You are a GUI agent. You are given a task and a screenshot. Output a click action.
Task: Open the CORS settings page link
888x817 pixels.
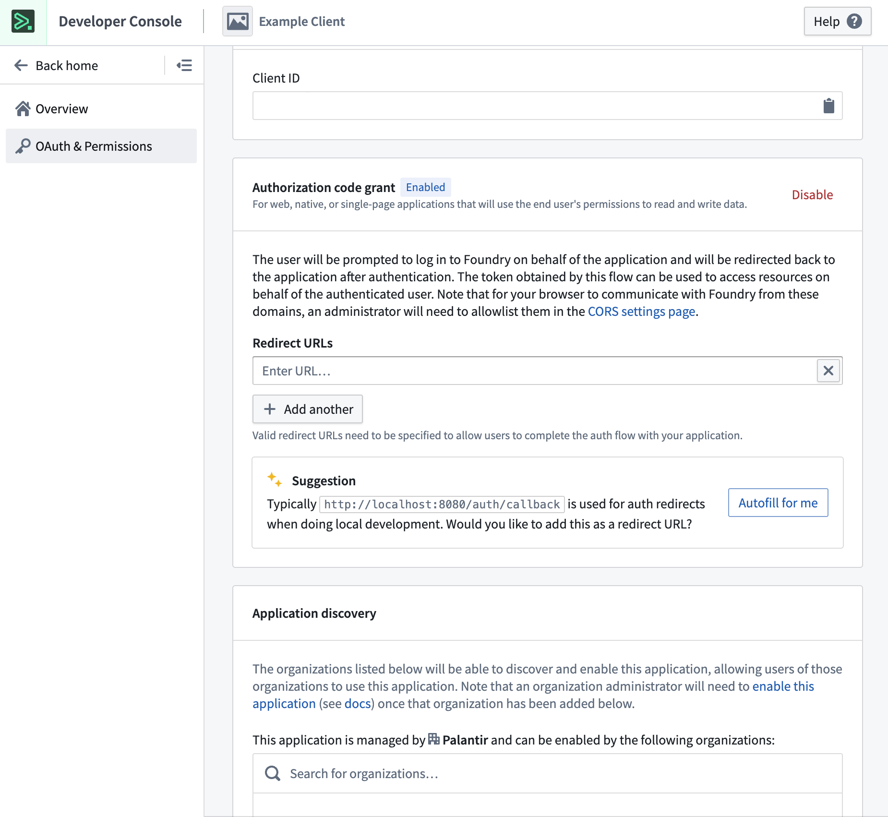(641, 311)
